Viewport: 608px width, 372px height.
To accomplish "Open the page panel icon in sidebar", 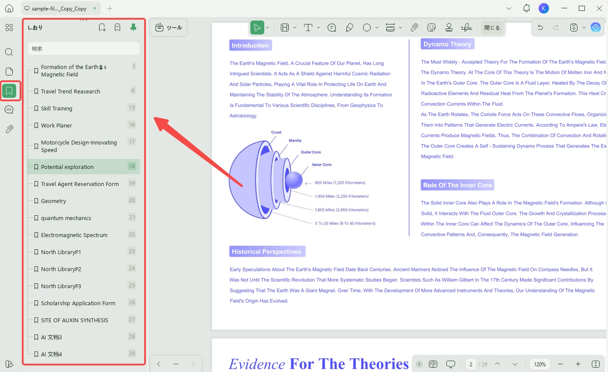I will pyautogui.click(x=9, y=72).
